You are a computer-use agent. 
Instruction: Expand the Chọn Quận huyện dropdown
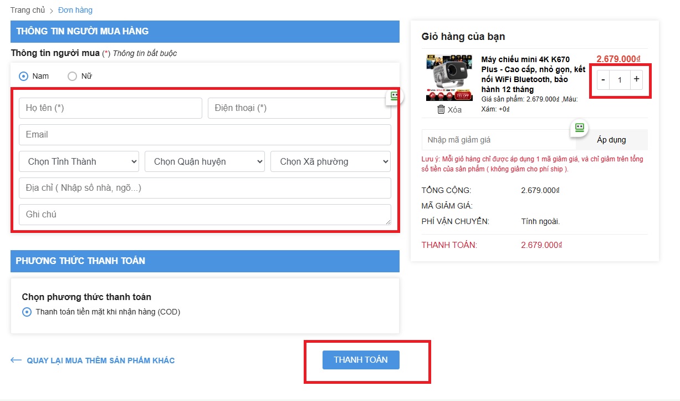coord(204,161)
